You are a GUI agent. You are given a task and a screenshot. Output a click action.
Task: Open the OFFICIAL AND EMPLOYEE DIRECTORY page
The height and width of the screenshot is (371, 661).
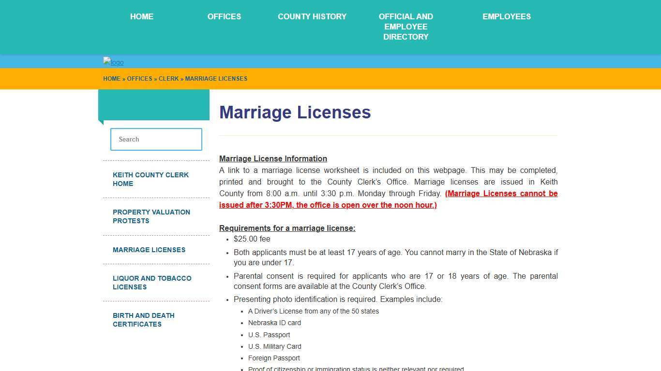[406, 27]
